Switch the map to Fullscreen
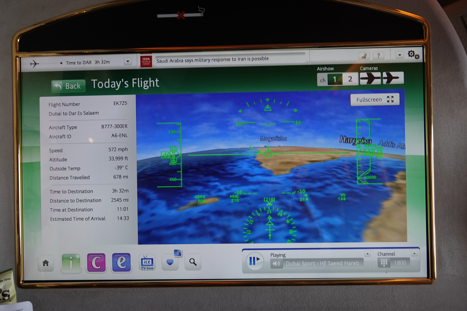Image resolution: width=467 pixels, height=311 pixels. click(375, 100)
